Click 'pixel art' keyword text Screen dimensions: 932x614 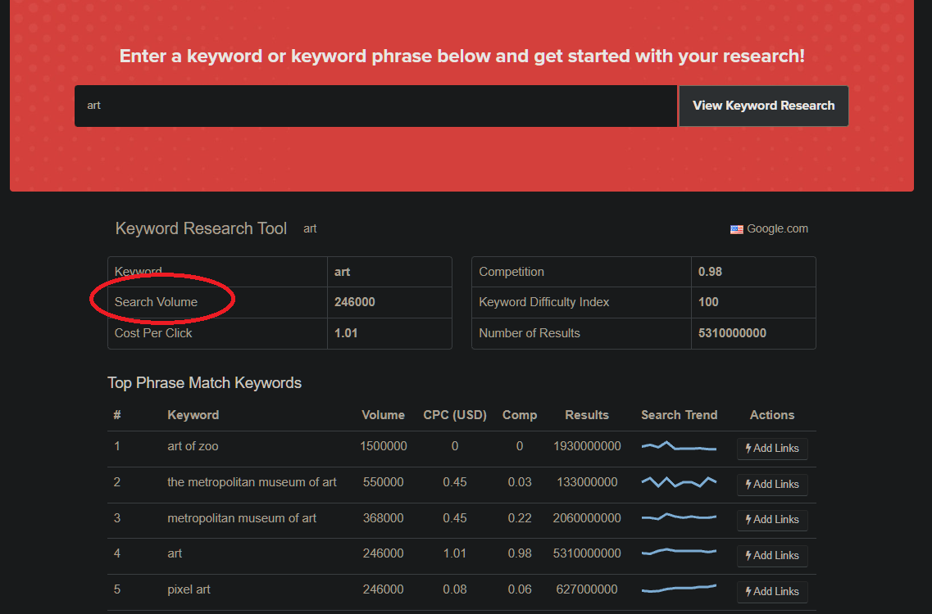click(189, 589)
